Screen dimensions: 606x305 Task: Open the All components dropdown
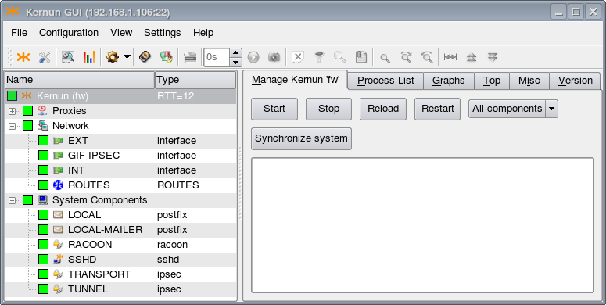coord(513,109)
